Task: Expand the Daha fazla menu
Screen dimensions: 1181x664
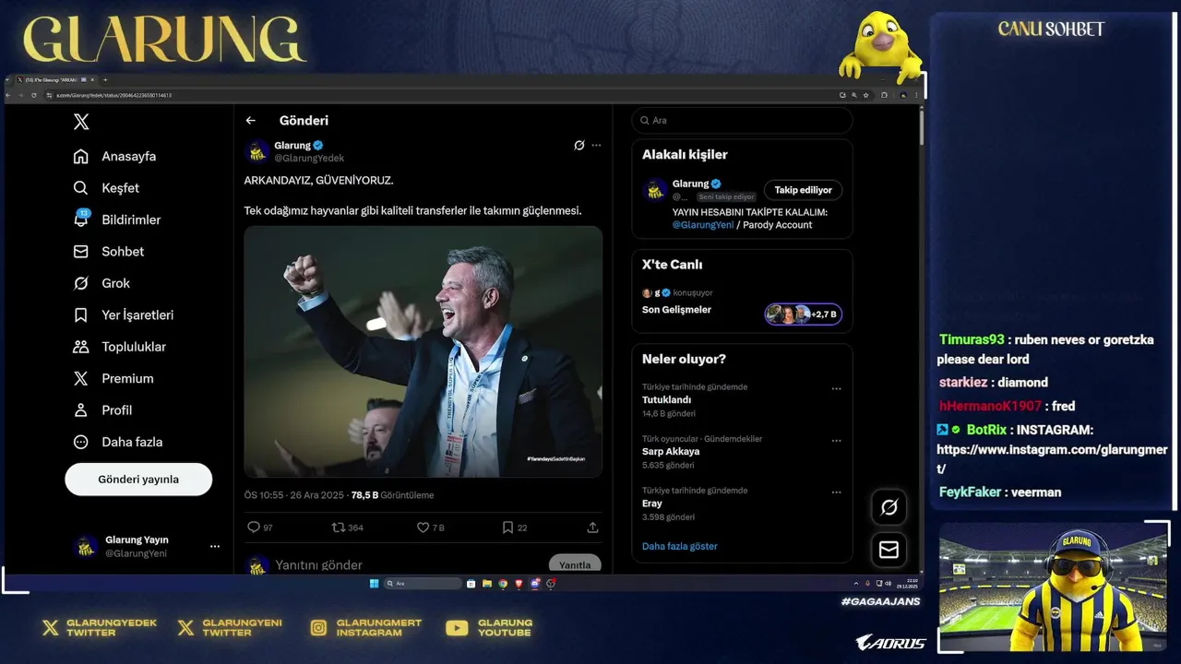Action: [x=118, y=442]
